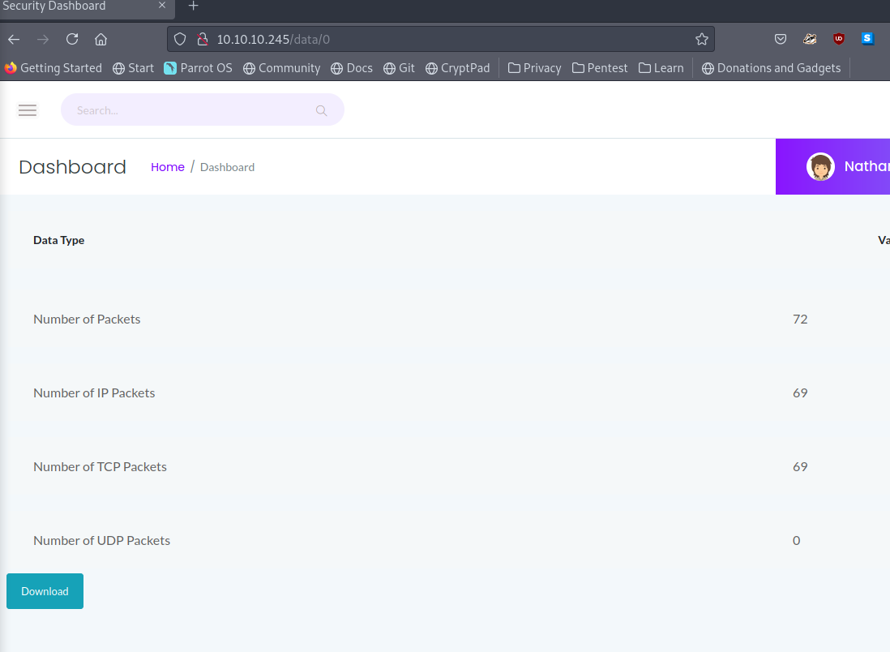Download the packet capture file
The image size is (890, 652).
tap(45, 591)
